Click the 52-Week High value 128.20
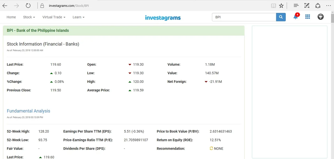 (44, 131)
